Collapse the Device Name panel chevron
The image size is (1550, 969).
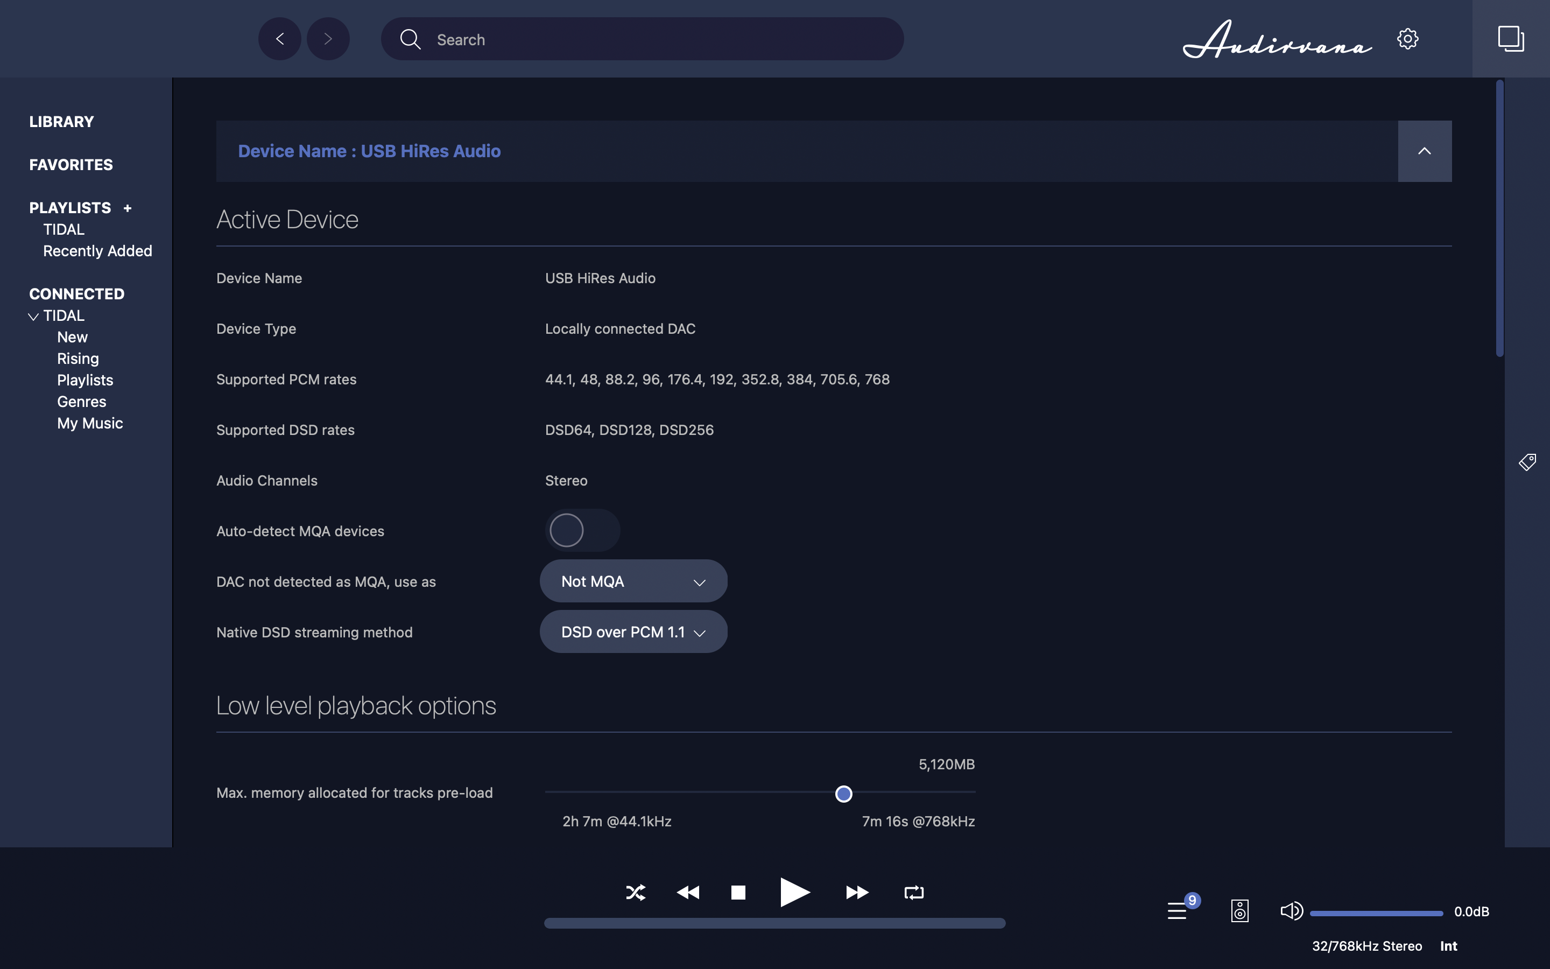[x=1425, y=151]
